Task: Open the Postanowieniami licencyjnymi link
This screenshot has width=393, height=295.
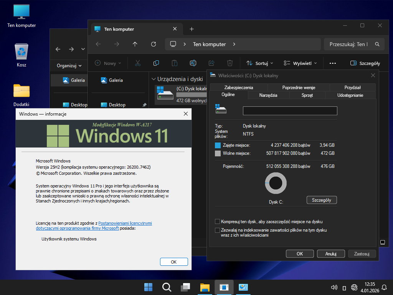Action: click(x=125, y=223)
